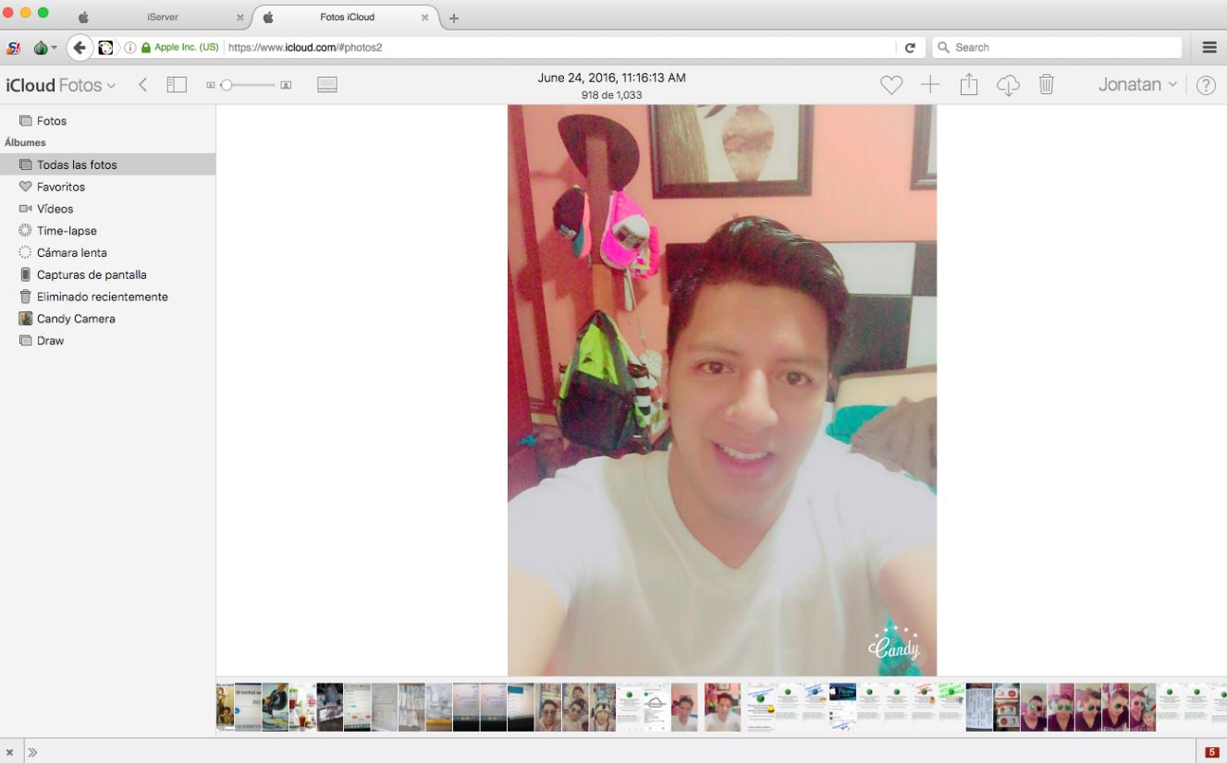Open the help question mark icon
Screen dimensions: 1227x763
point(1206,86)
